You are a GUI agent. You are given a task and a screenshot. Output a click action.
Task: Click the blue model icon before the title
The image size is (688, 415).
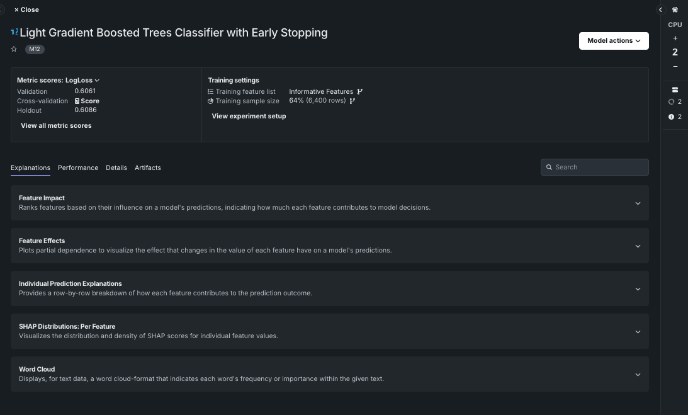click(x=13, y=31)
